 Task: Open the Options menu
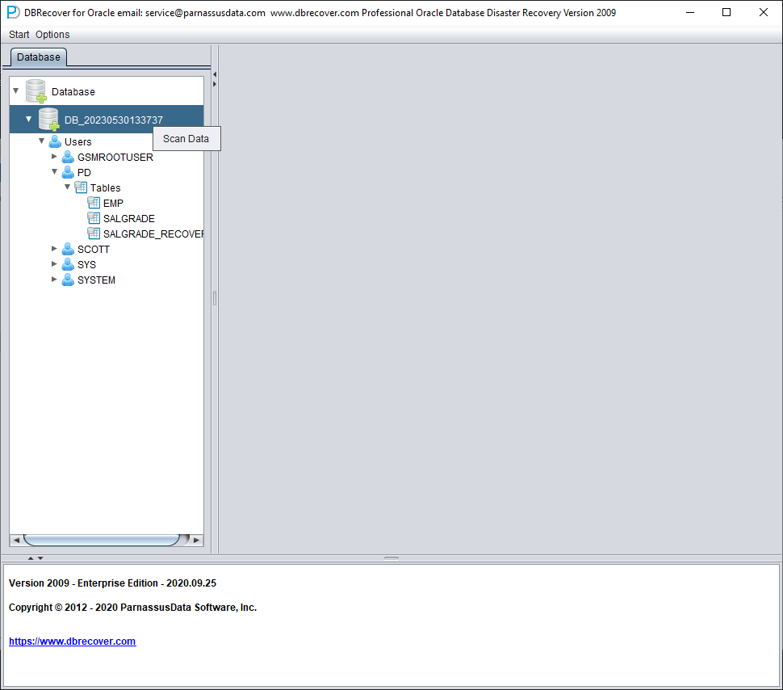coord(52,35)
